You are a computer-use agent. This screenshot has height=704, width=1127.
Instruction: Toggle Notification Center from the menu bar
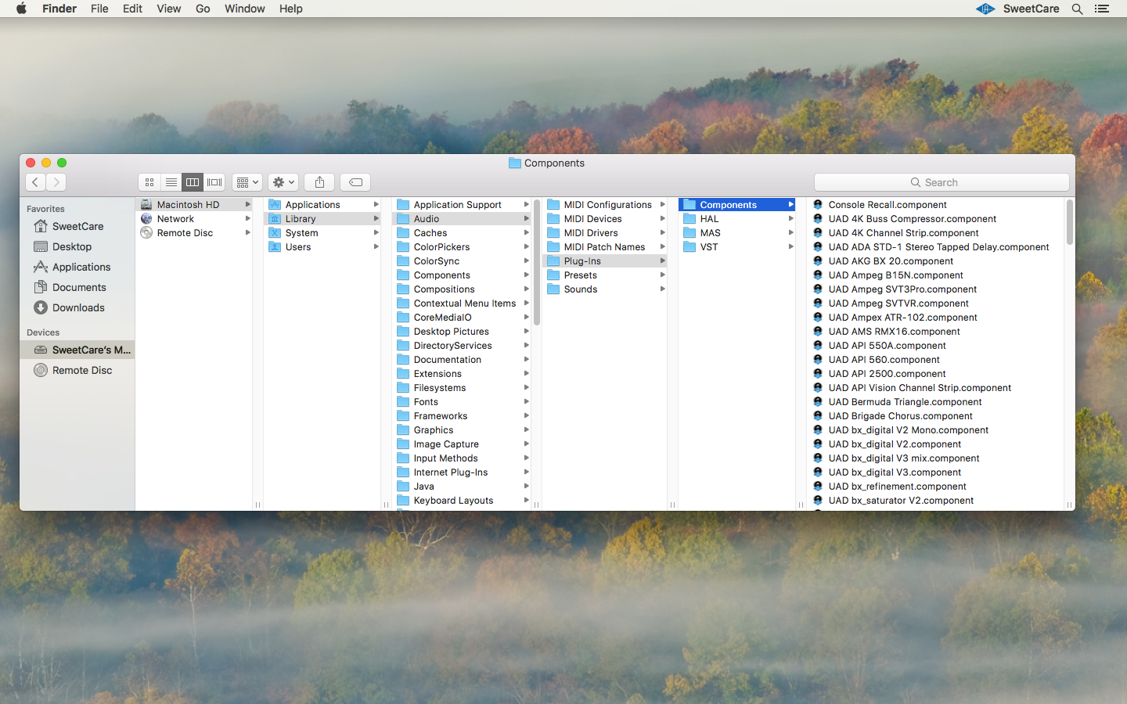point(1102,9)
